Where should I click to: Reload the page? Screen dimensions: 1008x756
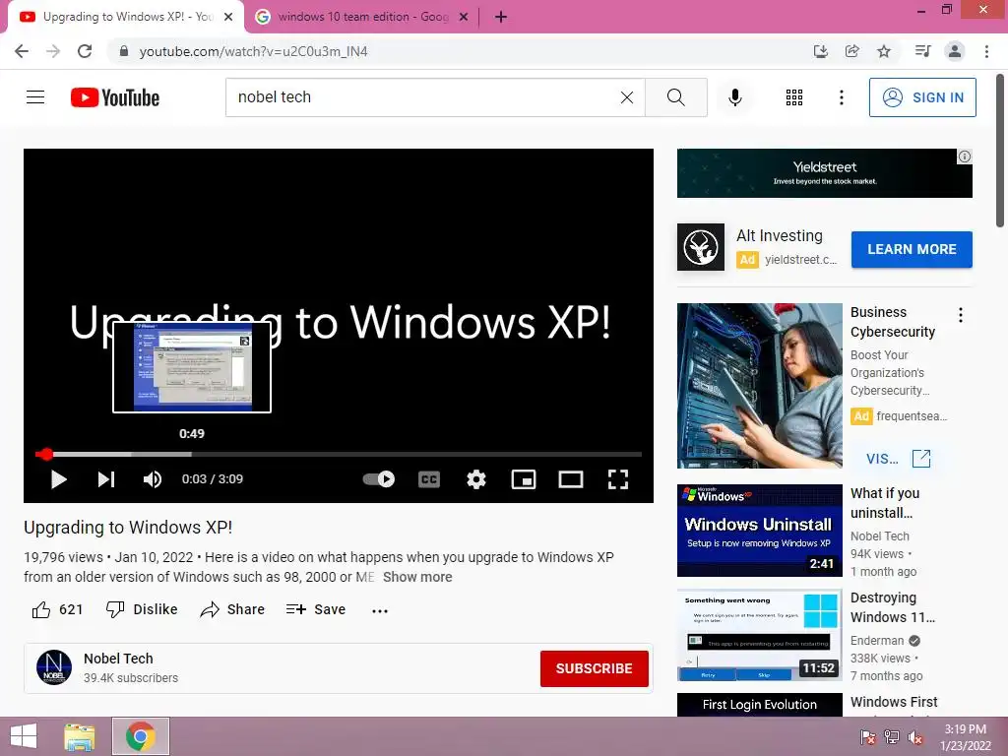85,51
